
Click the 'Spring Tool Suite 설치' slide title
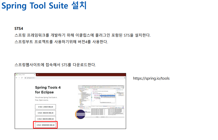click(44, 6)
